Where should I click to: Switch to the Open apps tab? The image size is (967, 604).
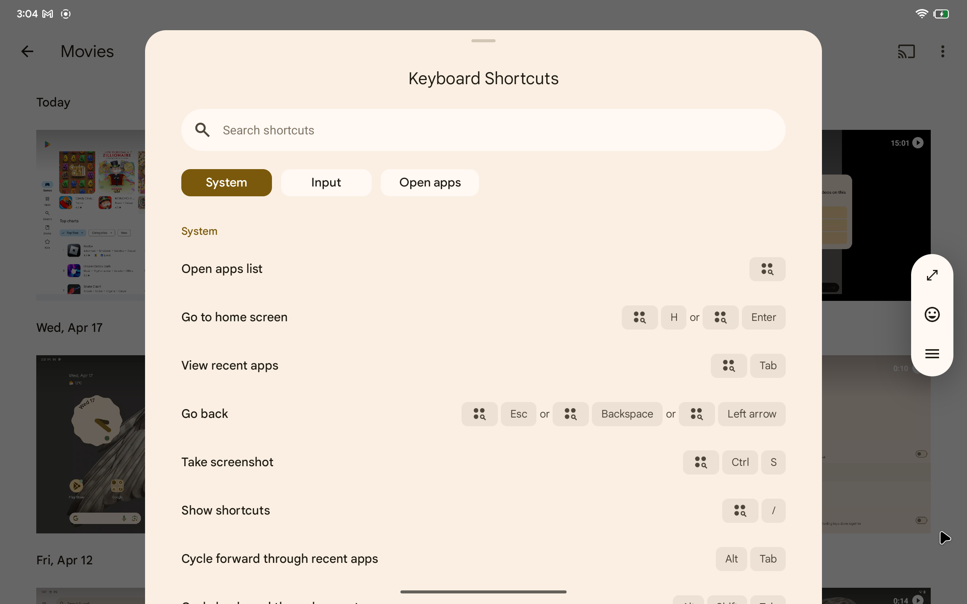tap(429, 182)
